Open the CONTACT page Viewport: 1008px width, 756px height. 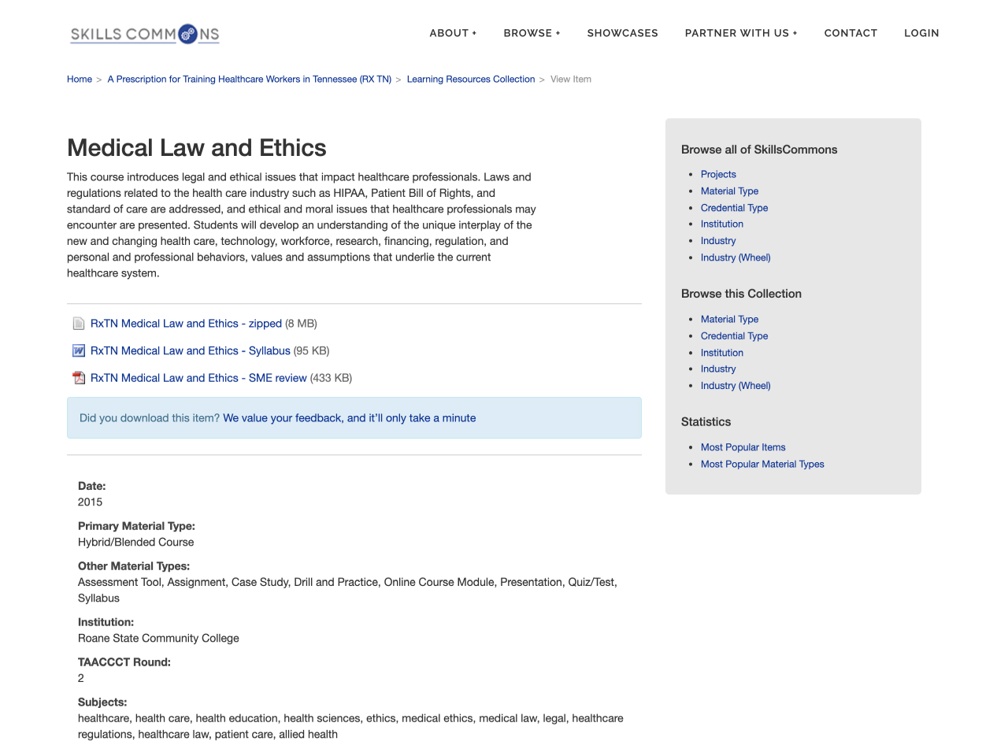[850, 33]
